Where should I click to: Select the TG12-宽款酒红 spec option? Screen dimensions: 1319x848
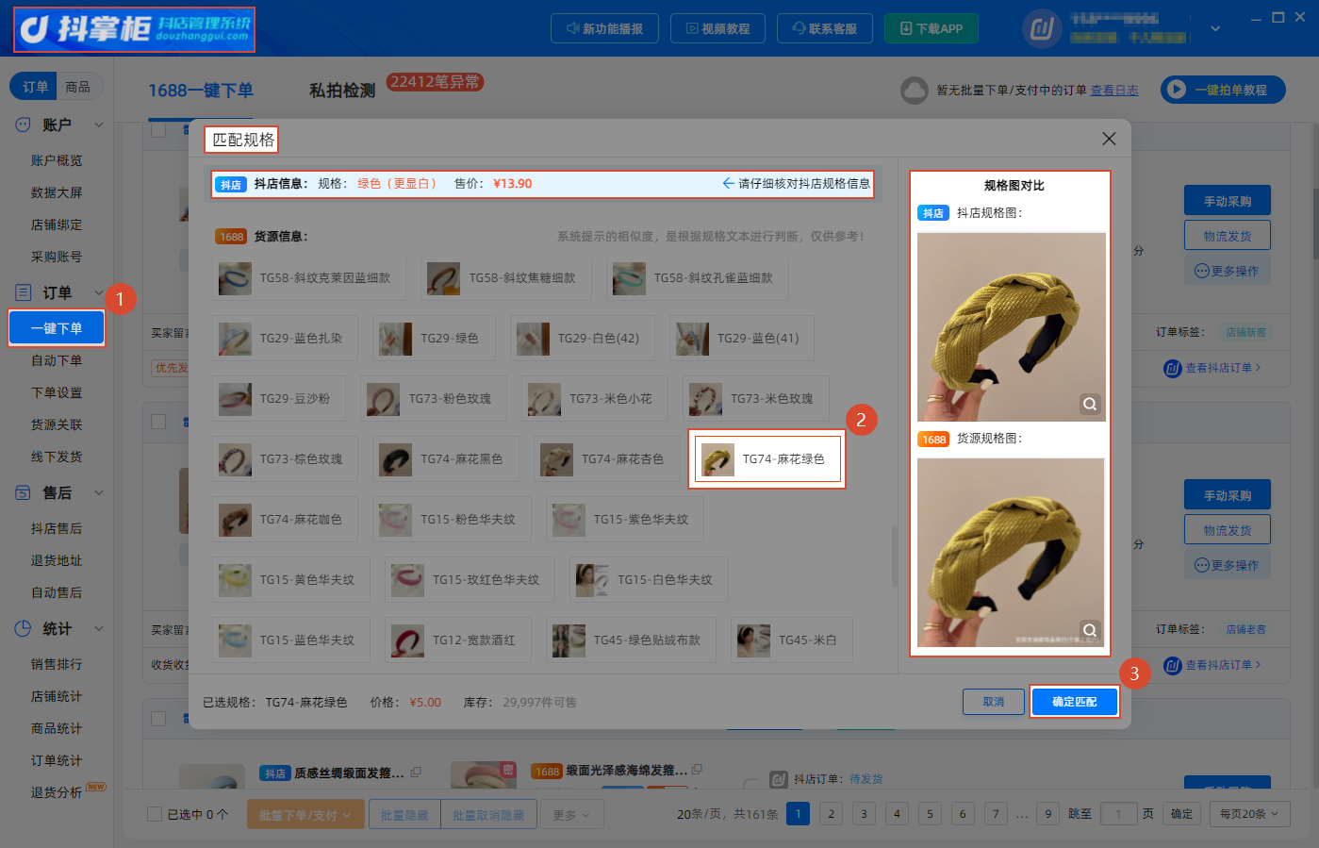click(x=457, y=640)
